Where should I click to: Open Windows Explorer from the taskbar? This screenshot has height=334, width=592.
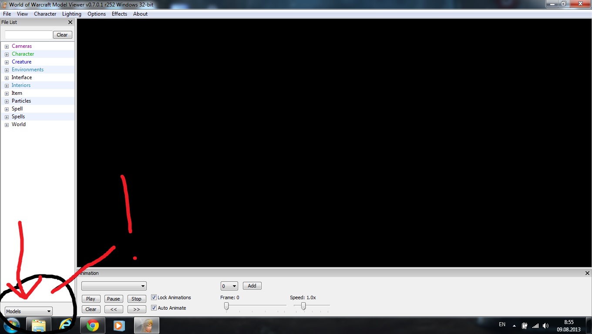coord(39,325)
